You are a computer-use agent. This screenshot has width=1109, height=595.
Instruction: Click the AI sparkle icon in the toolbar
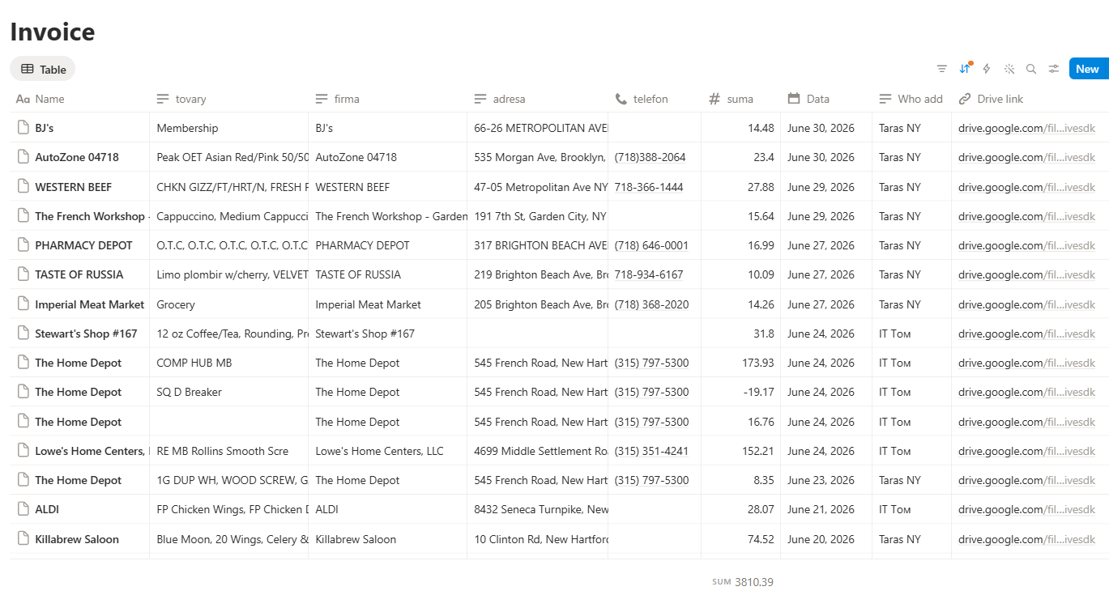(1009, 69)
